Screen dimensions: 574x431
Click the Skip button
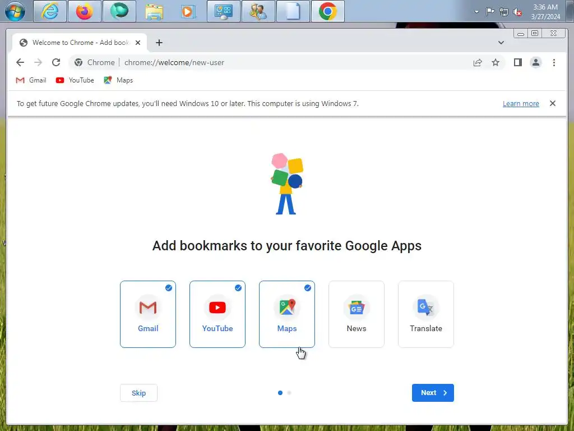[139, 393]
